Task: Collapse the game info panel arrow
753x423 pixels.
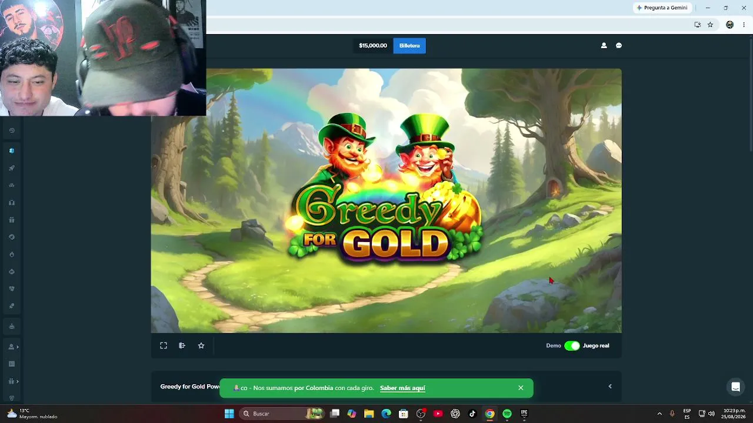Action: click(610, 386)
